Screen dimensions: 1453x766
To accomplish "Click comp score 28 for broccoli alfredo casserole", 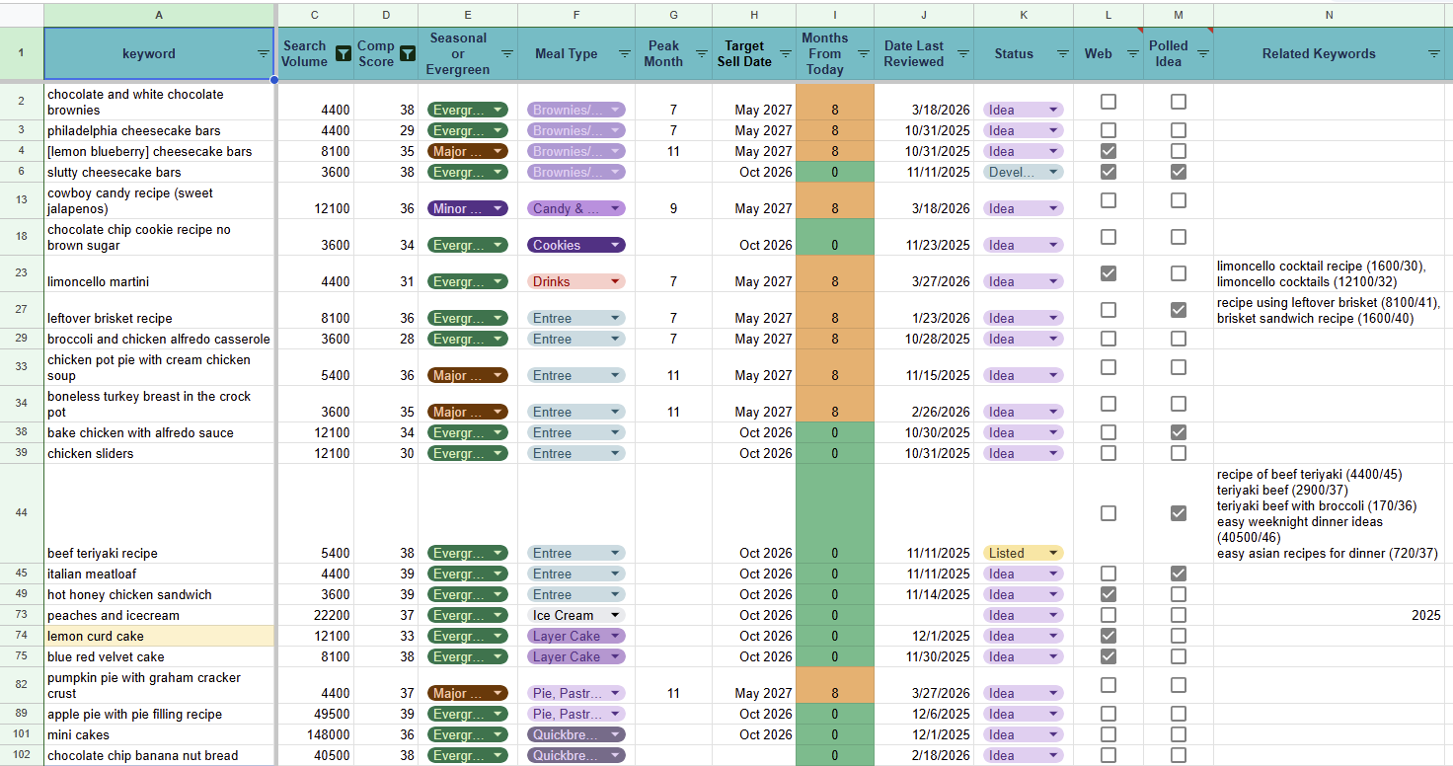I will pyautogui.click(x=386, y=339).
